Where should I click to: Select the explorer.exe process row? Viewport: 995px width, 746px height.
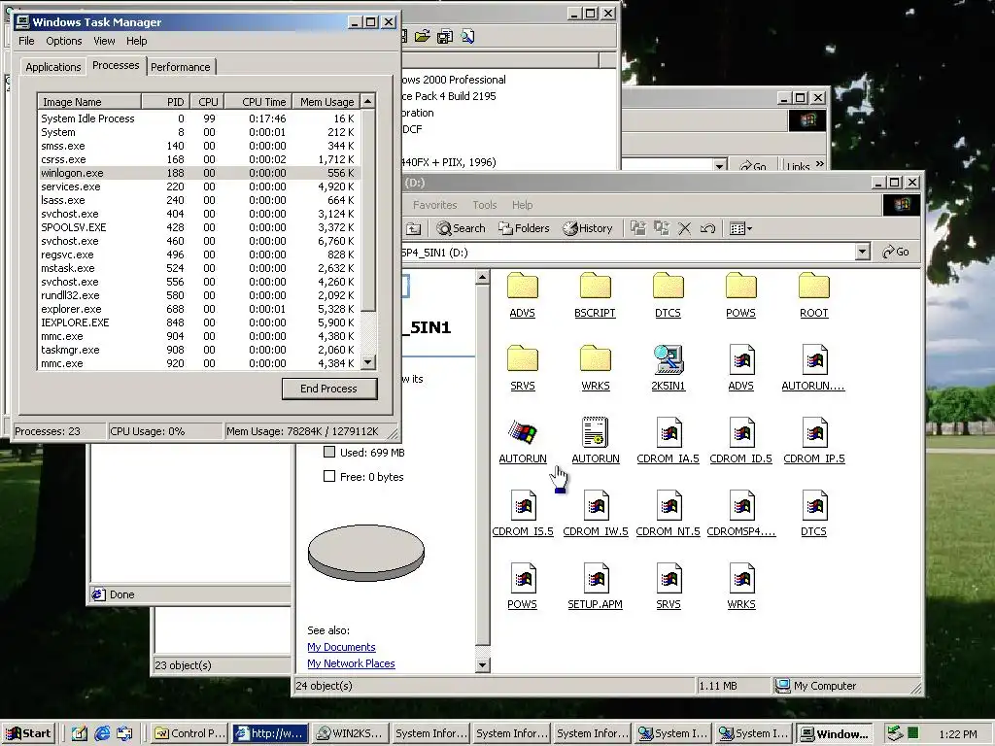pyautogui.click(x=198, y=309)
